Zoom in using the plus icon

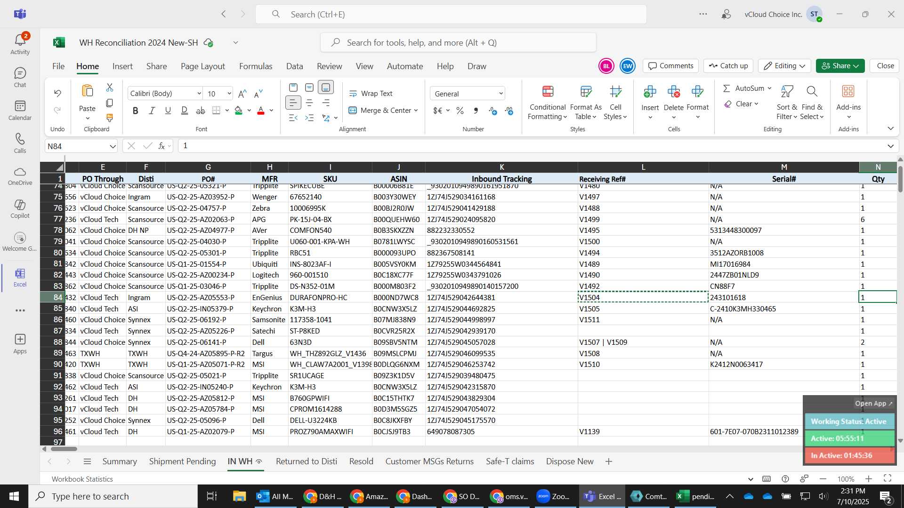(869, 479)
